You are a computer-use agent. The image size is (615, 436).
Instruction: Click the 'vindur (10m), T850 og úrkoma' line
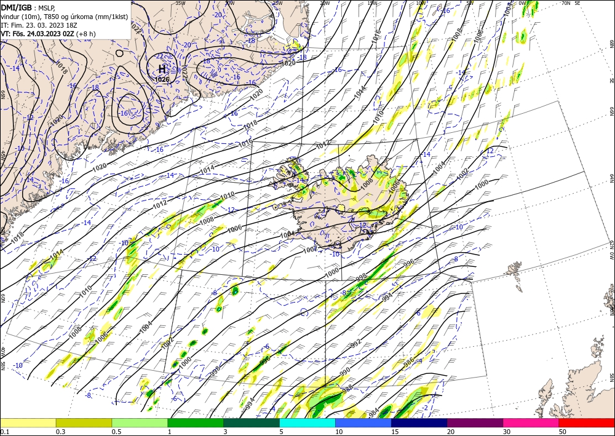pyautogui.click(x=64, y=16)
